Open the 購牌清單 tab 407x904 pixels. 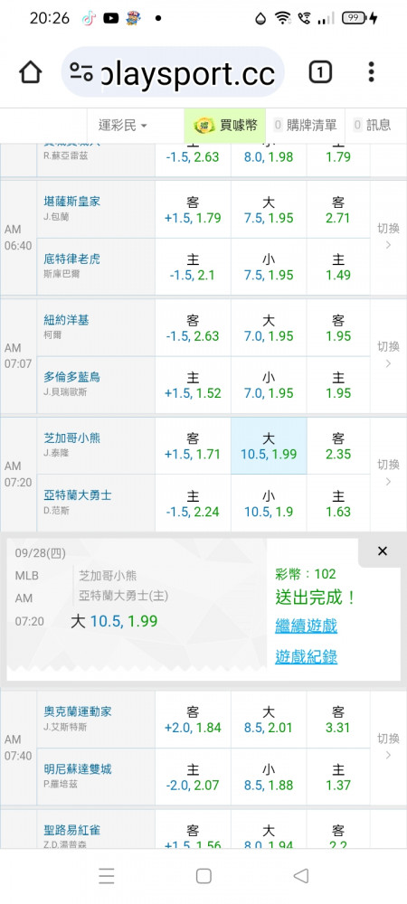click(x=306, y=125)
